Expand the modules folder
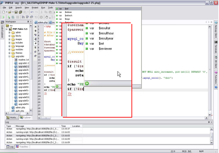The height and width of the screenshot is (153, 219). 10,49
